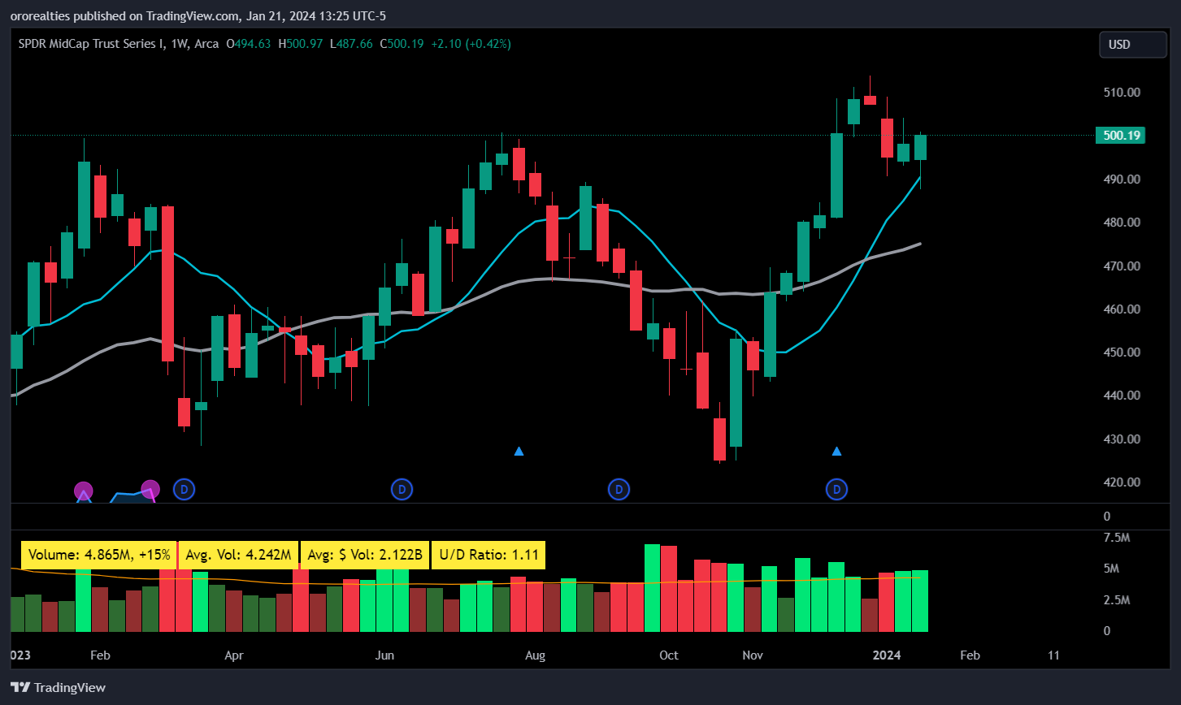The height and width of the screenshot is (705, 1181).
Task: Select the rightmost green volume bar
Action: [x=920, y=601]
